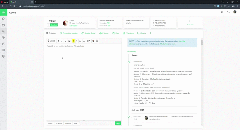Select the yellow highlight color swatch
This screenshot has width=240, height=130.
(74, 41)
